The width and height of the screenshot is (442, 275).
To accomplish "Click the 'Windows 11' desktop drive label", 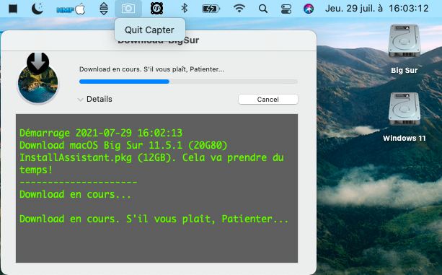I will 405,138.
